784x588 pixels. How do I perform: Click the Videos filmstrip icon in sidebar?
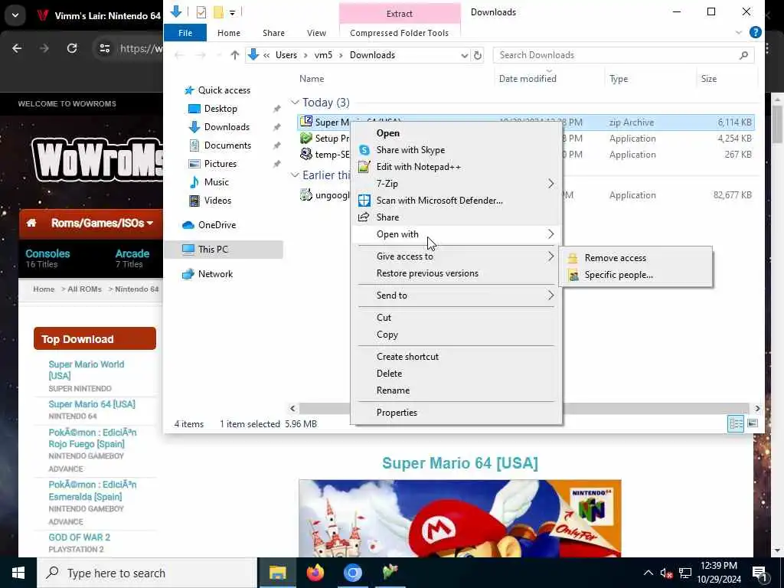pyautogui.click(x=194, y=201)
